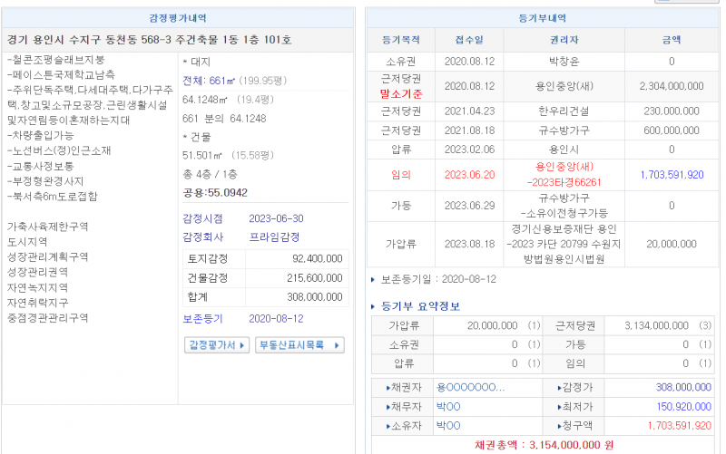This screenshot has width=726, height=454.
Task: Open the 부동산표시목록 property list button
Action: click(x=299, y=345)
